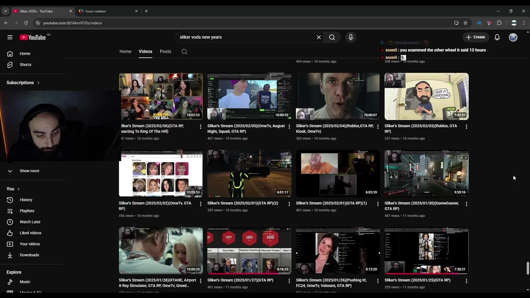The width and height of the screenshot is (530, 298).
Task: Play the King of the Hill thumbnail video
Action: [x=161, y=97]
